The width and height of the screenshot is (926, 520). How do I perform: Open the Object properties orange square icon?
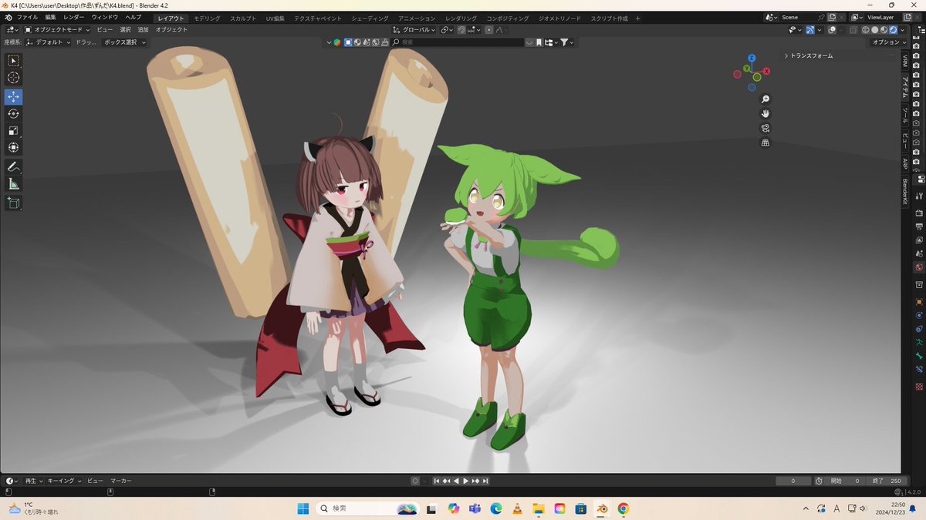click(x=919, y=302)
